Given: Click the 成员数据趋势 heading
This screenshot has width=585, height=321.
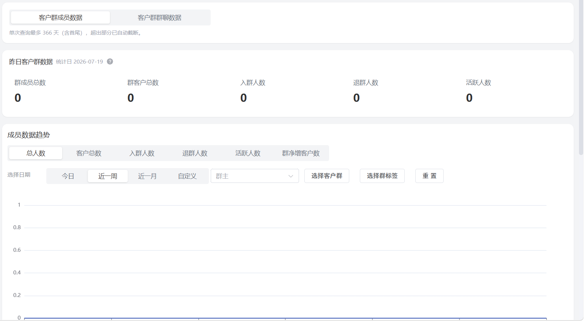Looking at the screenshot, I should pos(29,135).
